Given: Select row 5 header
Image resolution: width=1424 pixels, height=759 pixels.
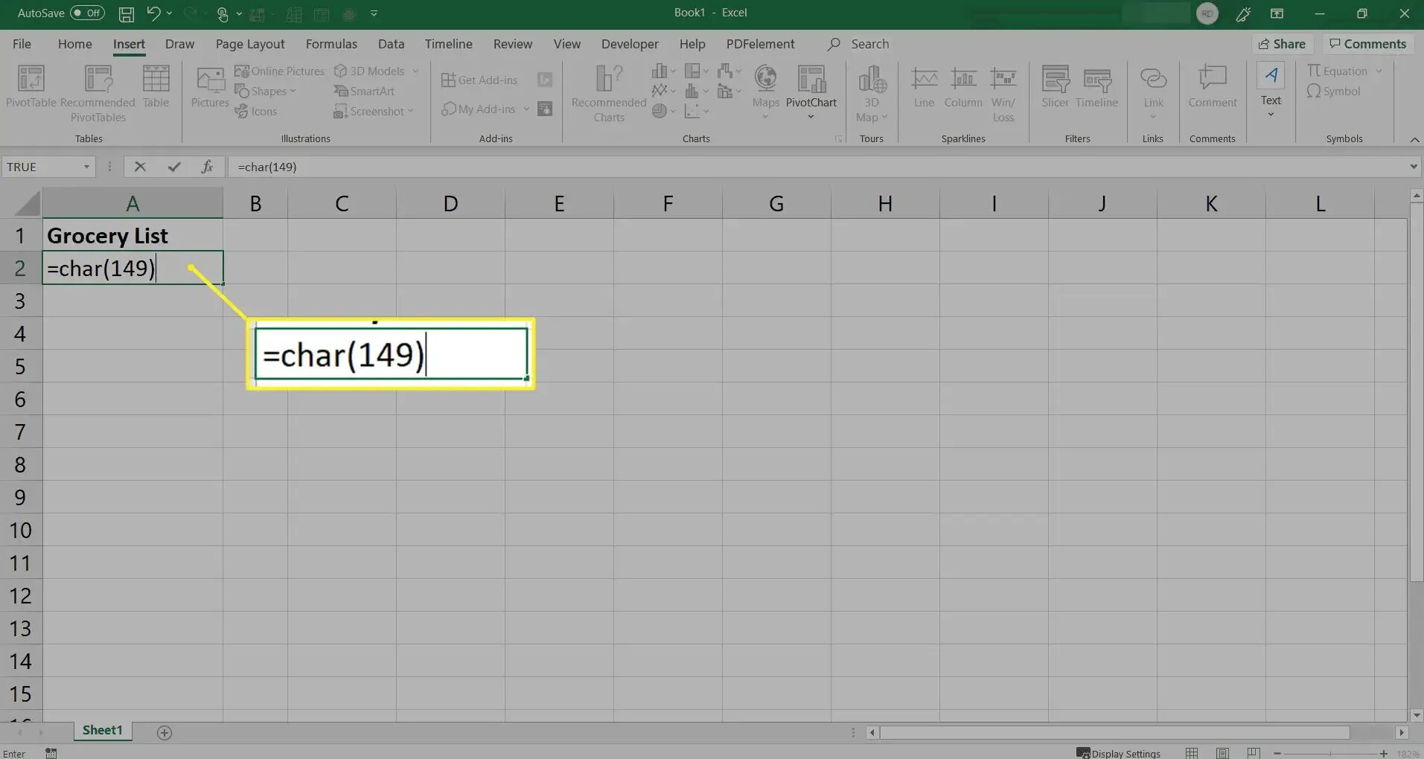Looking at the screenshot, I should click(20, 366).
